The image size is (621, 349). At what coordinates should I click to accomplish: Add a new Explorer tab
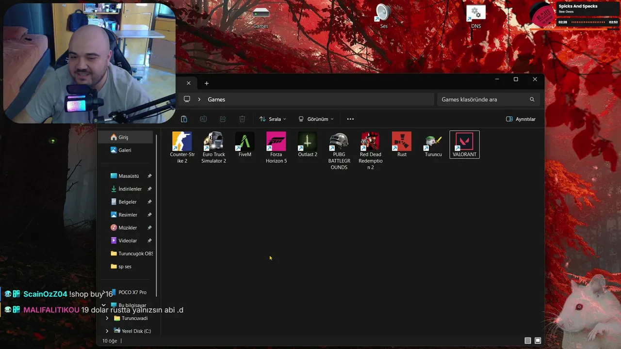(207, 83)
